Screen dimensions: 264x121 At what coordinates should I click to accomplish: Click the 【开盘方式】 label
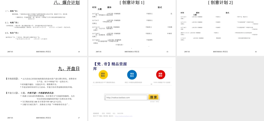[x=12, y=93]
